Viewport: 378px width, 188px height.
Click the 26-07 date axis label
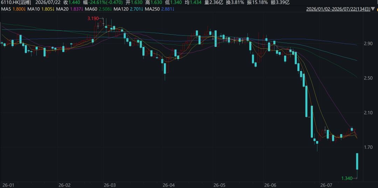326,185
